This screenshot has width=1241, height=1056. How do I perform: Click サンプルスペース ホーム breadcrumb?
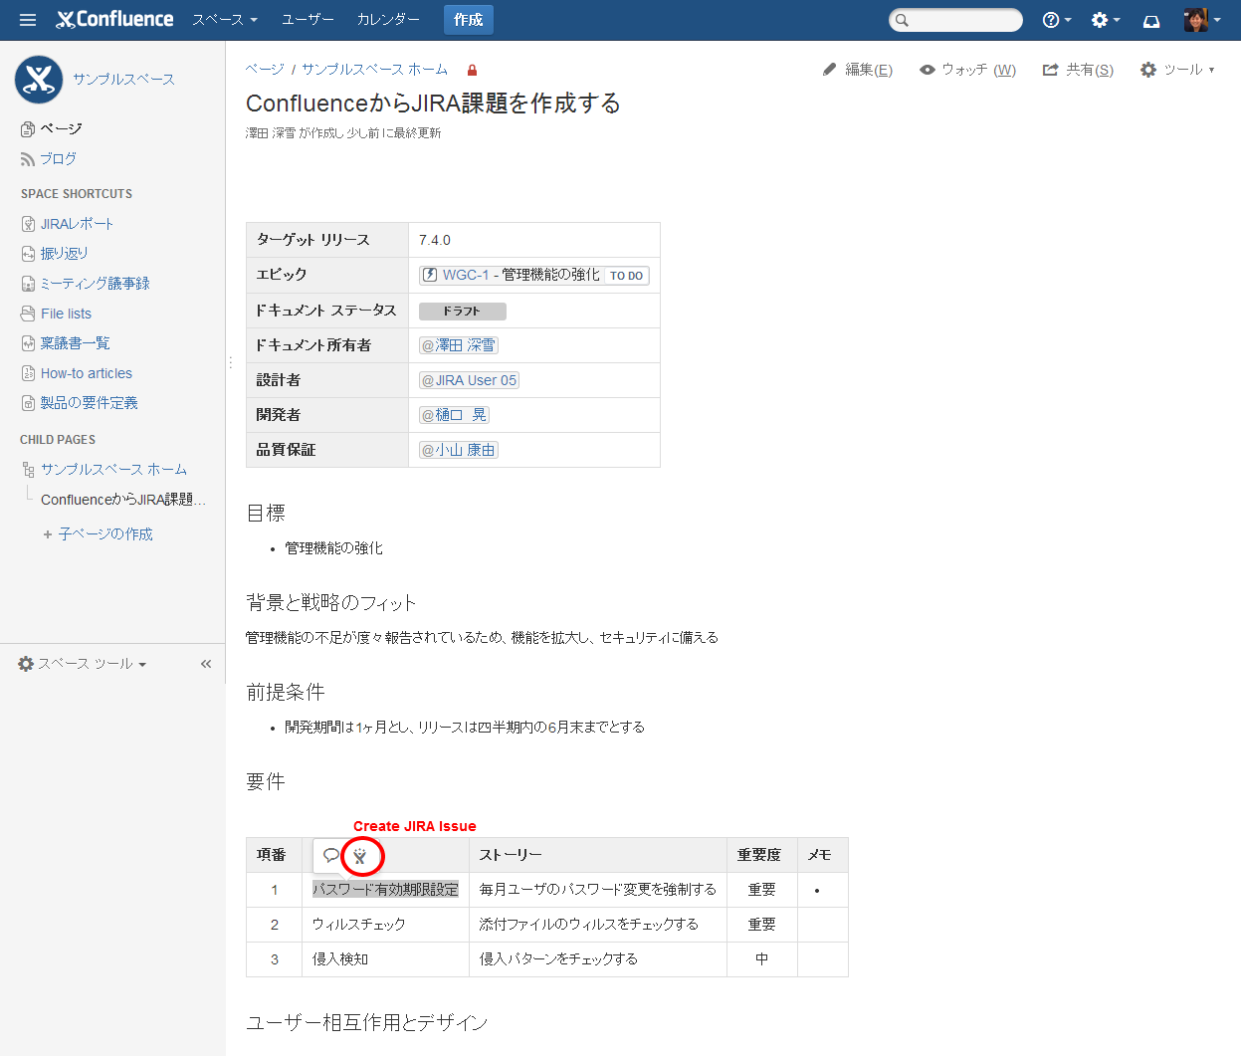[x=374, y=70]
